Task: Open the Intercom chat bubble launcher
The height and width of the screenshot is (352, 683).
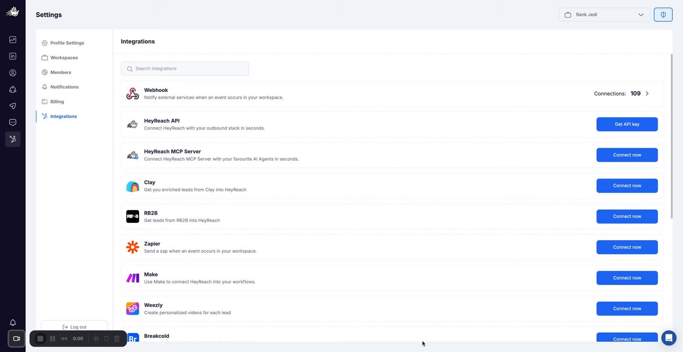Action: tap(669, 338)
